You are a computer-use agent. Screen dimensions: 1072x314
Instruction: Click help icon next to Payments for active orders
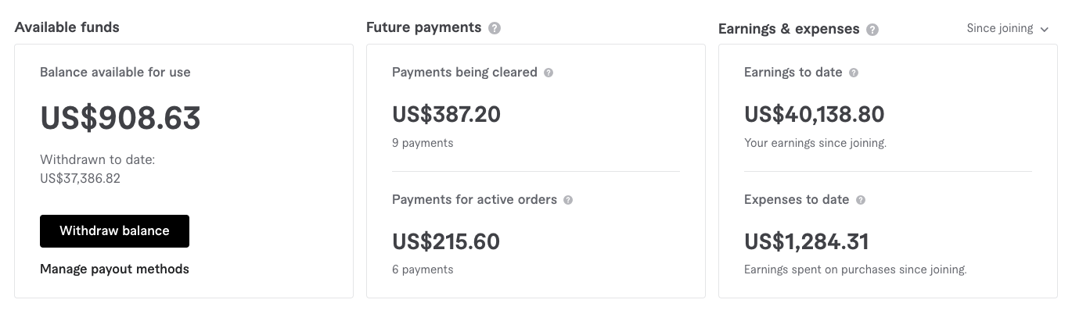pyautogui.click(x=568, y=200)
